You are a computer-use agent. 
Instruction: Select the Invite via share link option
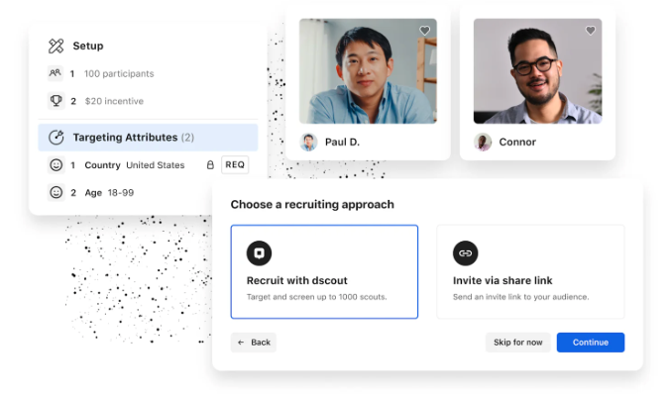(530, 272)
